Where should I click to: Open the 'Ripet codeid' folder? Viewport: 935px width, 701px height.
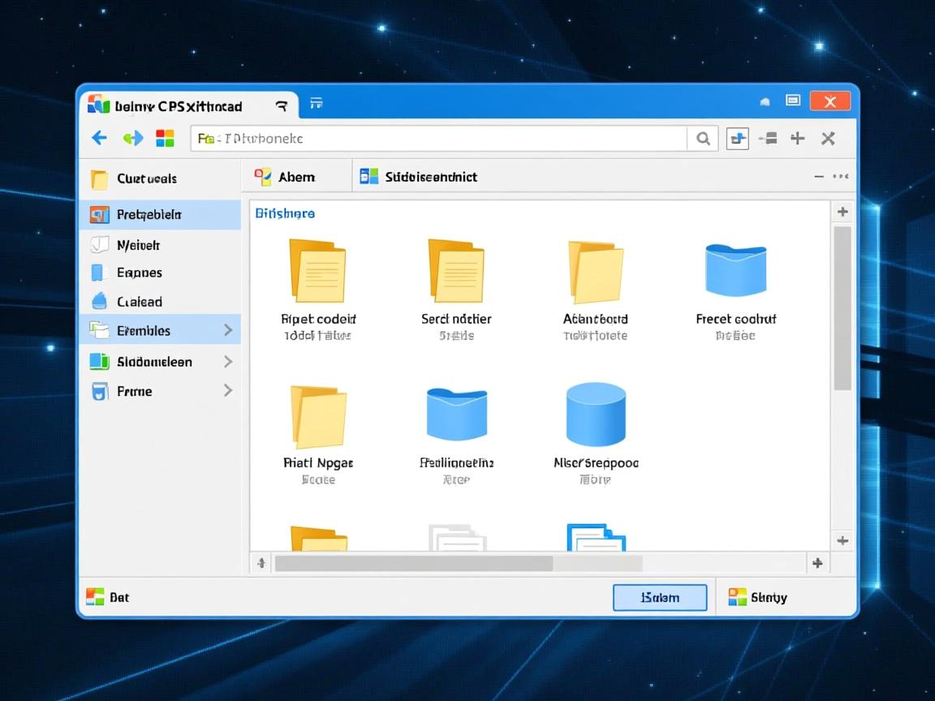click(317, 271)
